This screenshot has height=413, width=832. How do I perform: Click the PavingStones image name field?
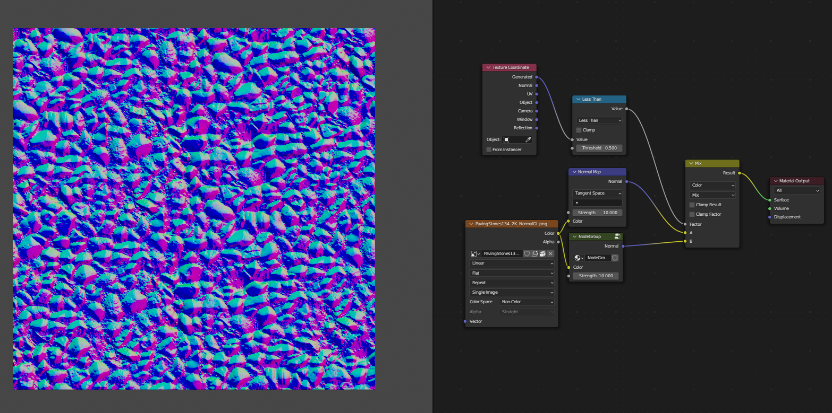coord(502,254)
